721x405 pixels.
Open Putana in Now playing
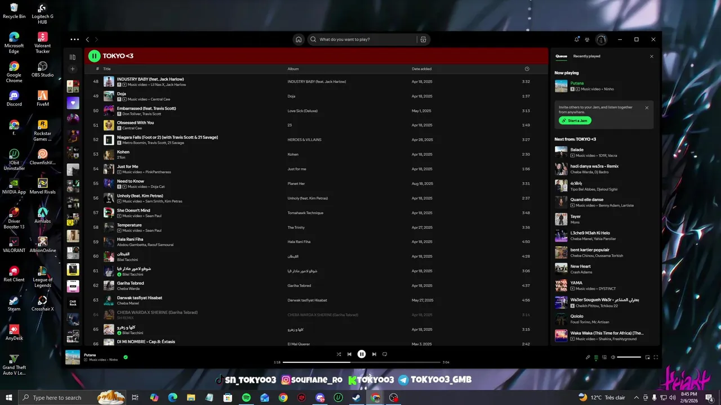(x=577, y=83)
